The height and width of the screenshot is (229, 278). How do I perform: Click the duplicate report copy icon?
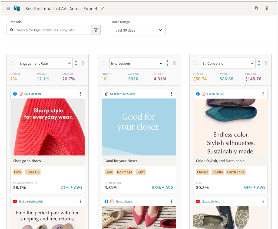(256, 8)
